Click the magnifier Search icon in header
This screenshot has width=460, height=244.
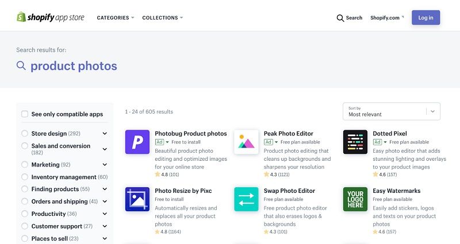click(x=340, y=18)
